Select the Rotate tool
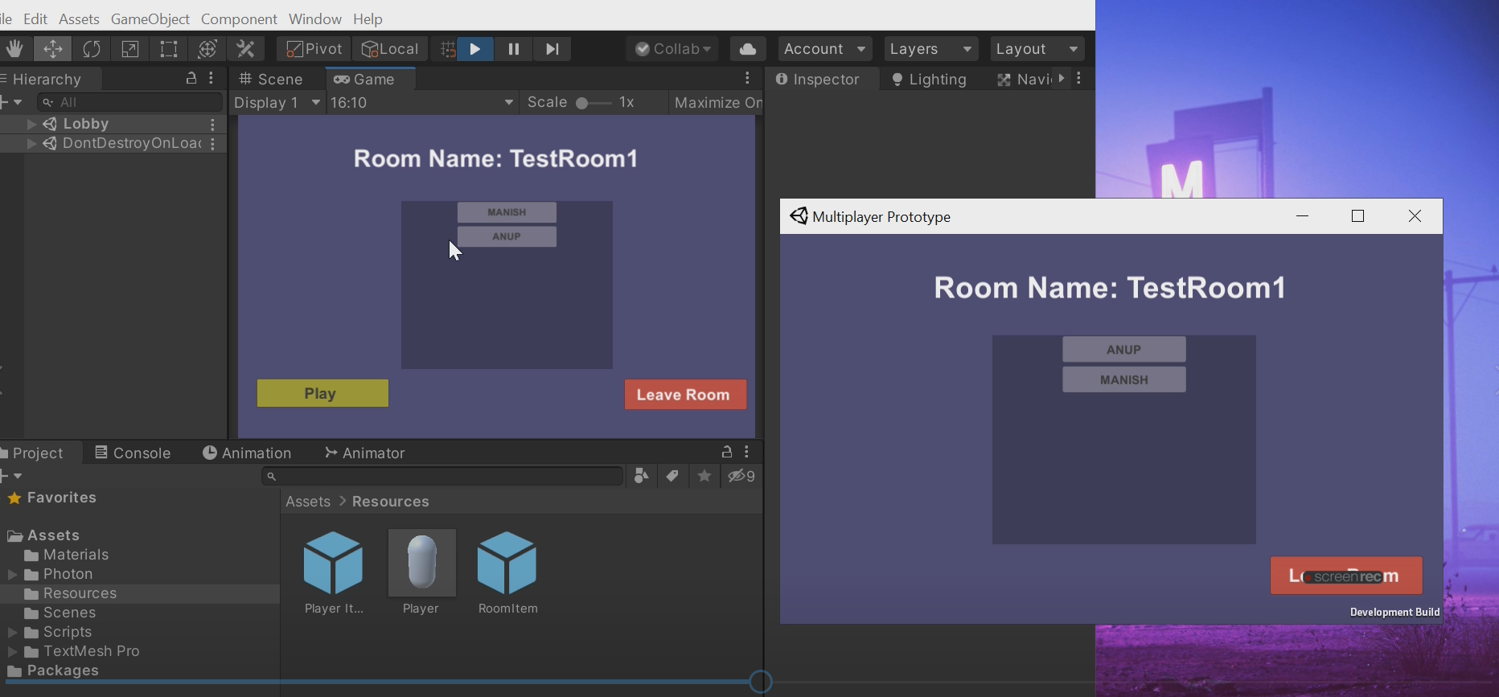1499x697 pixels. pyautogui.click(x=92, y=49)
